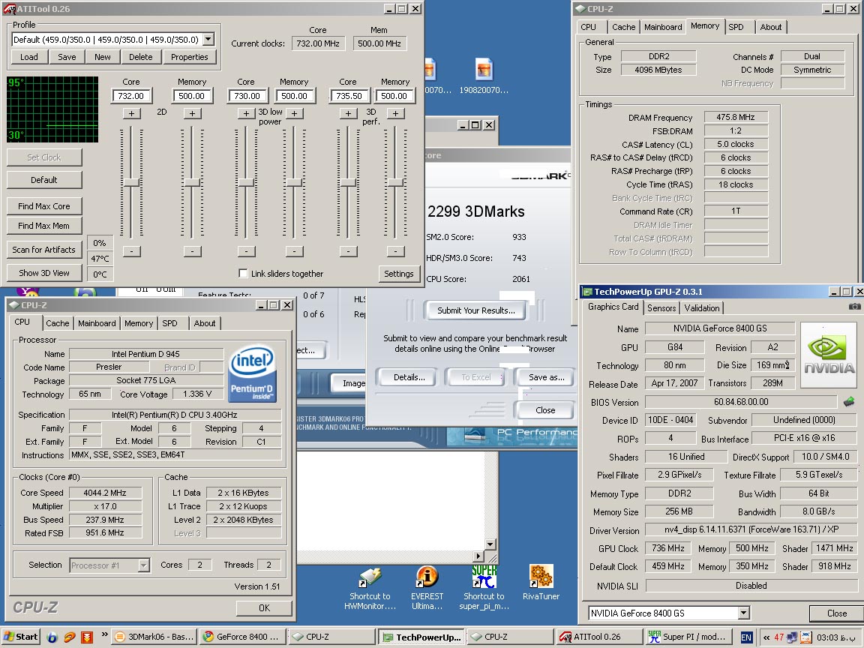
Task: Click the Intel Pentium D logo in CPU-Z
Action: (252, 373)
